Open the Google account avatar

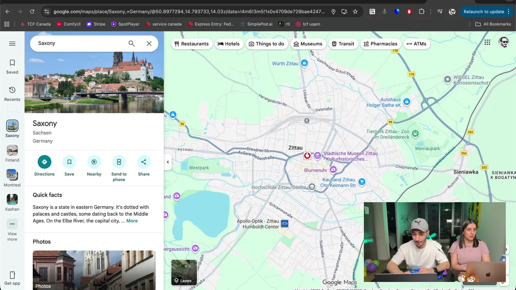504,42
